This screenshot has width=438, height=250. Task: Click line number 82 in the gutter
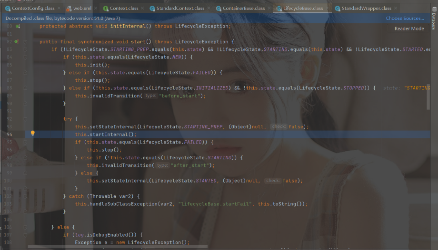tap(9, 42)
